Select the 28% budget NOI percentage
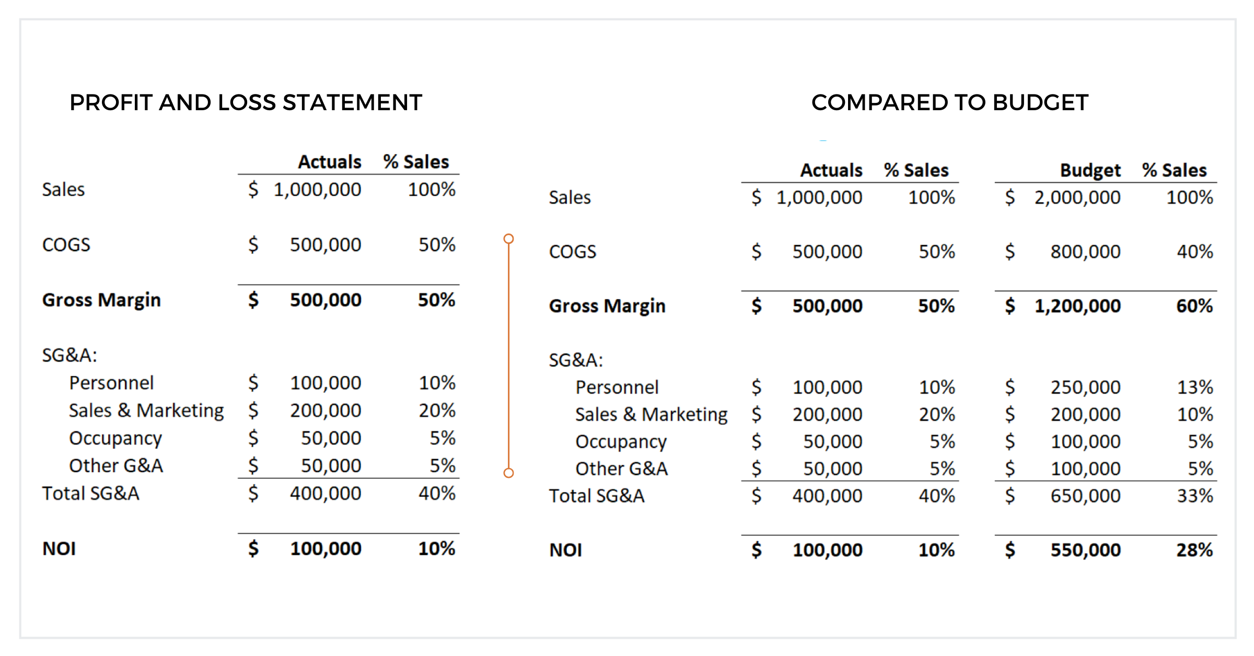This screenshot has height=656, width=1254. pyautogui.click(x=1194, y=550)
